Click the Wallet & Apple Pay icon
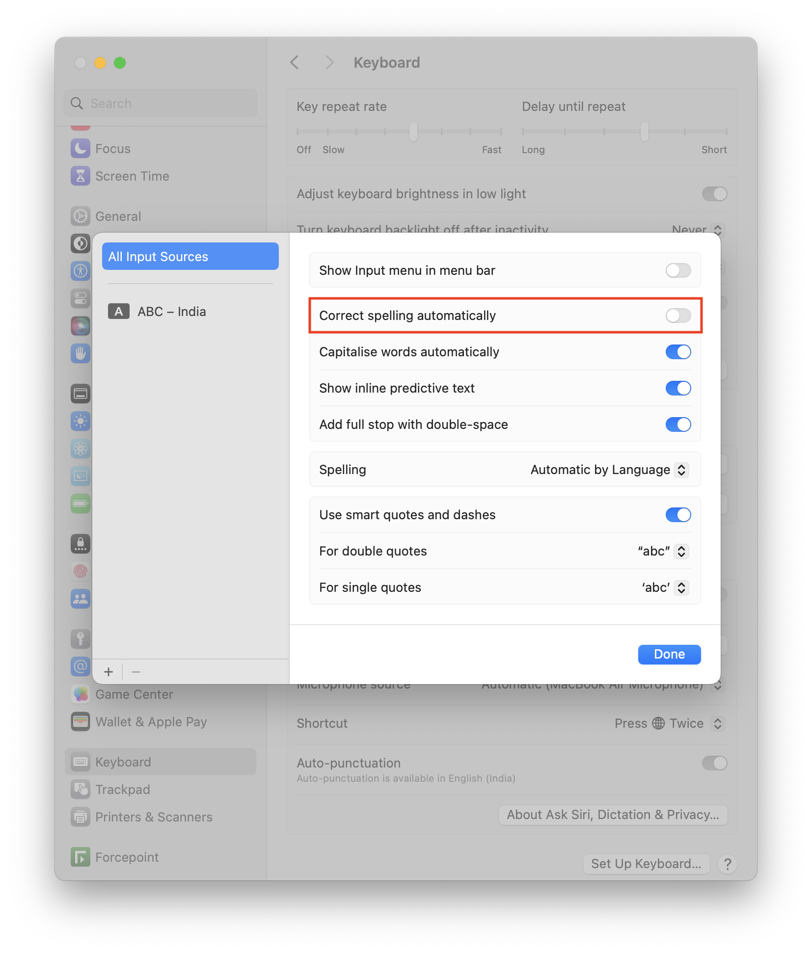Viewport: 812px width, 953px height. [x=81, y=722]
